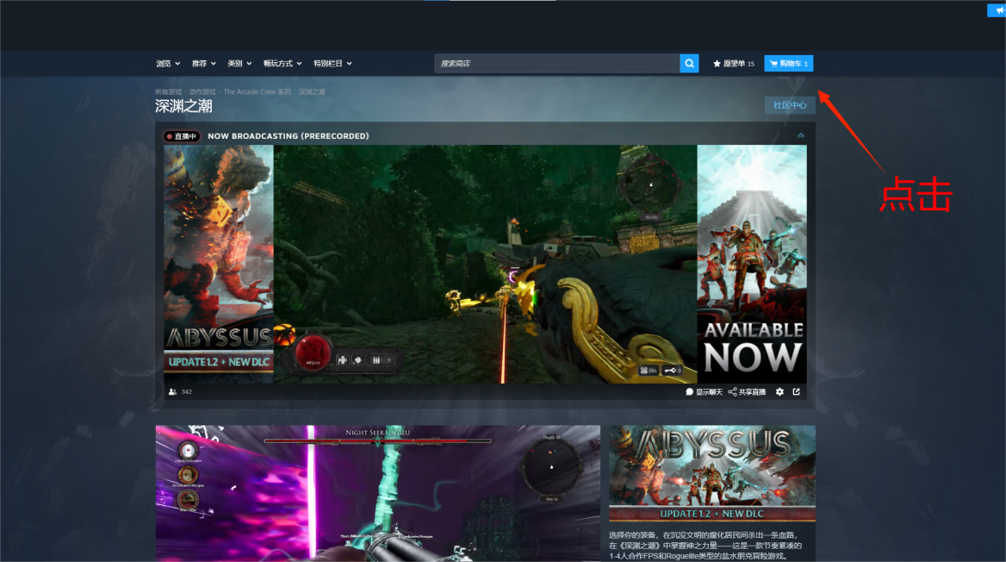
Task: Collapse the broadcast panel with chevron
Action: tap(801, 135)
